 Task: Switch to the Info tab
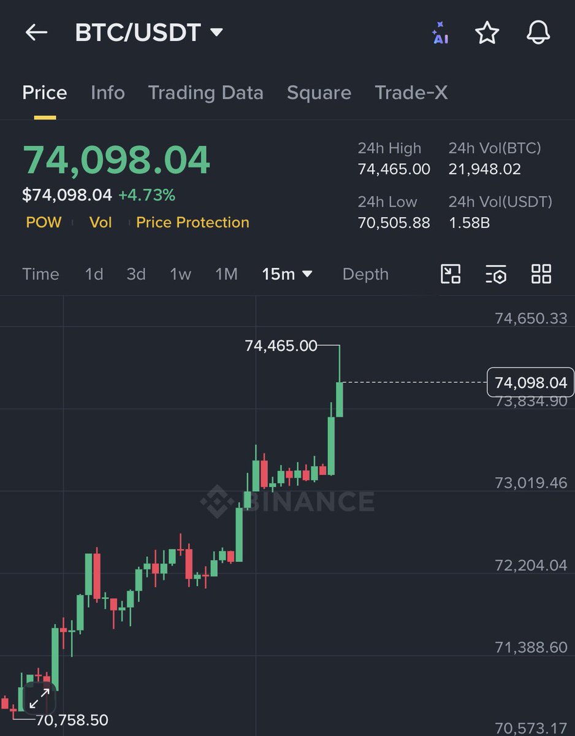(107, 93)
